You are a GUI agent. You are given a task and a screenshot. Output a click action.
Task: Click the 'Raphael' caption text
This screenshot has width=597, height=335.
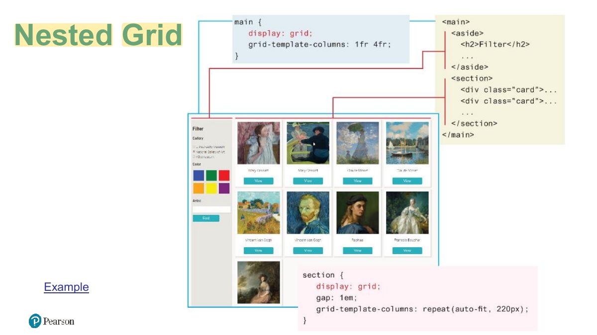click(357, 240)
